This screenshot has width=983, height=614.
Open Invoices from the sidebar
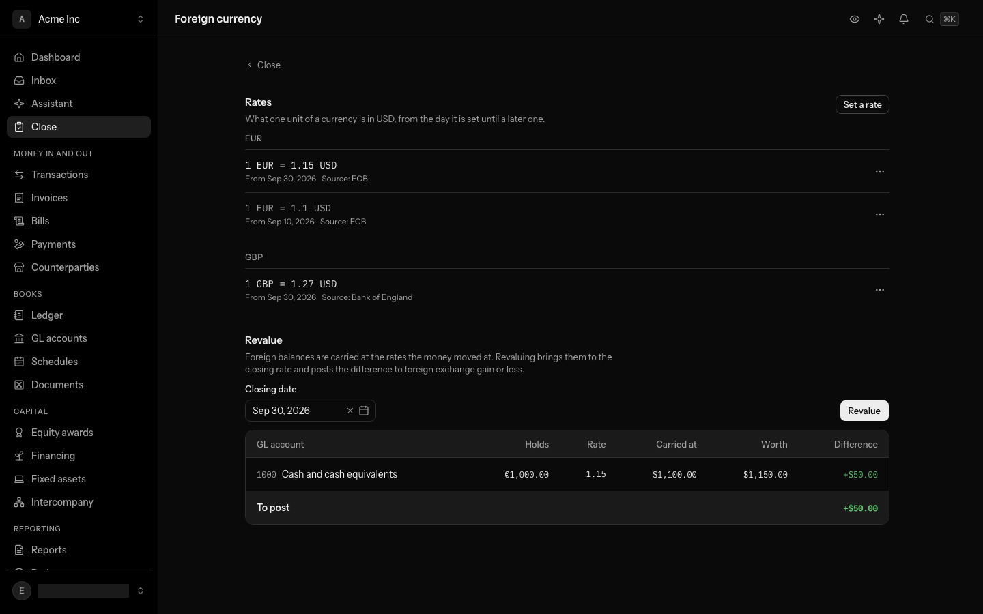point(79,198)
